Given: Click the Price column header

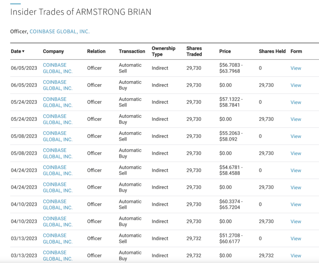Looking at the screenshot, I should (x=225, y=51).
